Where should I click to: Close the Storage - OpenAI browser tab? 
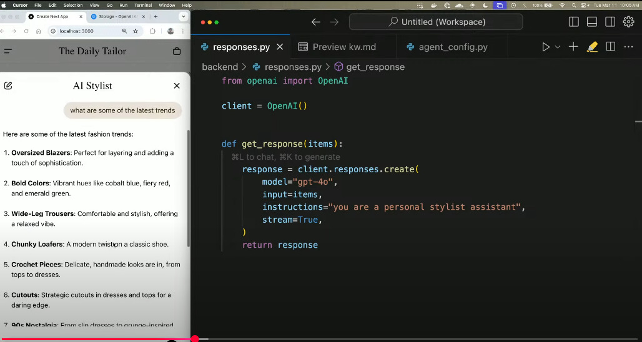[144, 17]
